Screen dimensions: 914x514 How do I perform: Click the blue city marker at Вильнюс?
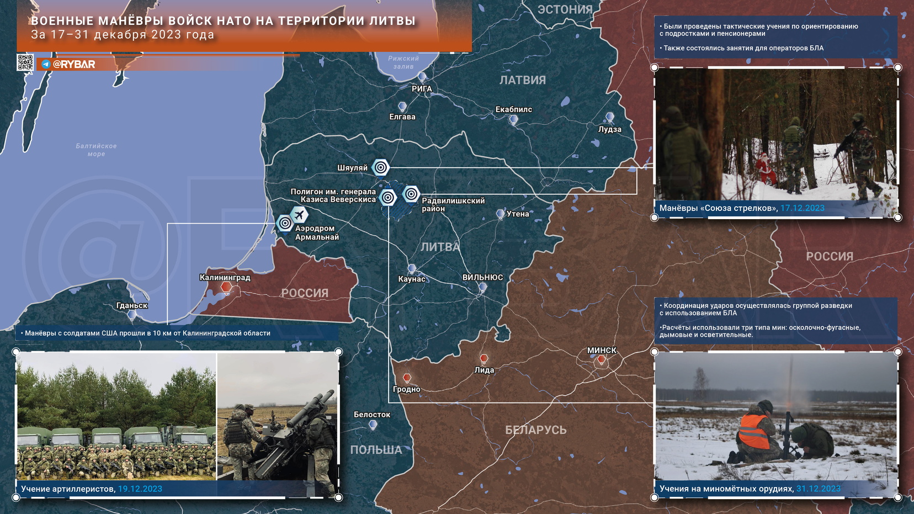pos(483,287)
